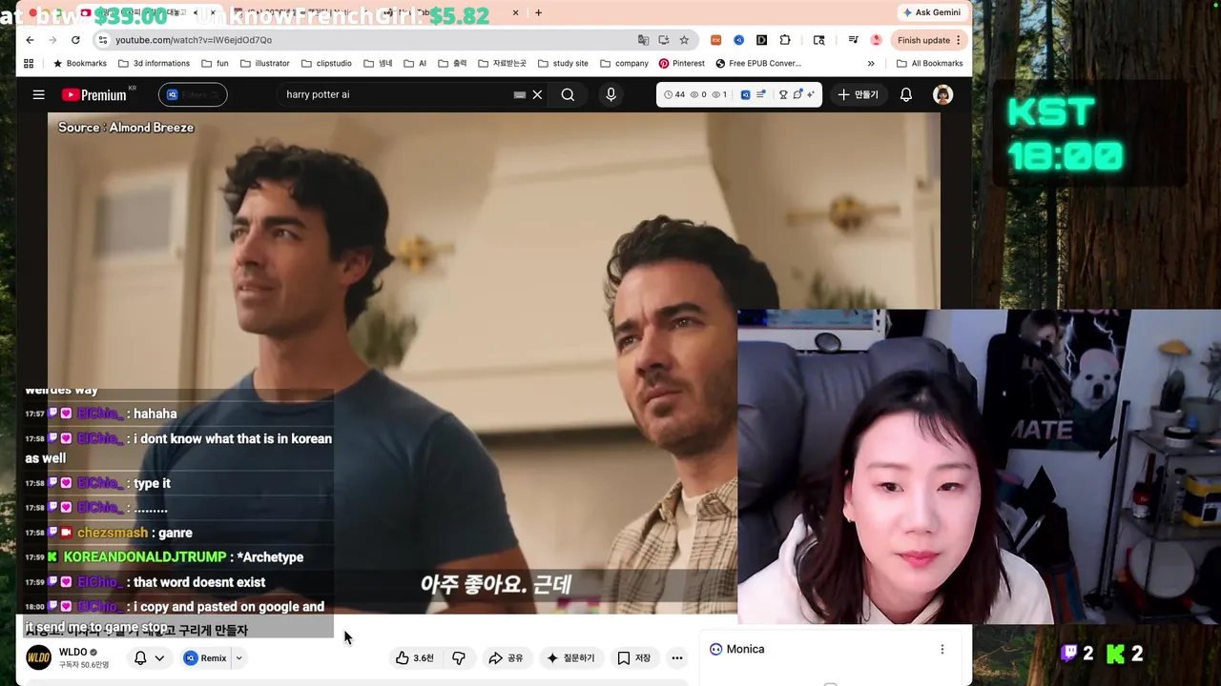Open Free EPUB Converter bookmark
Viewport: 1221px width, 686px height.
[x=757, y=64]
